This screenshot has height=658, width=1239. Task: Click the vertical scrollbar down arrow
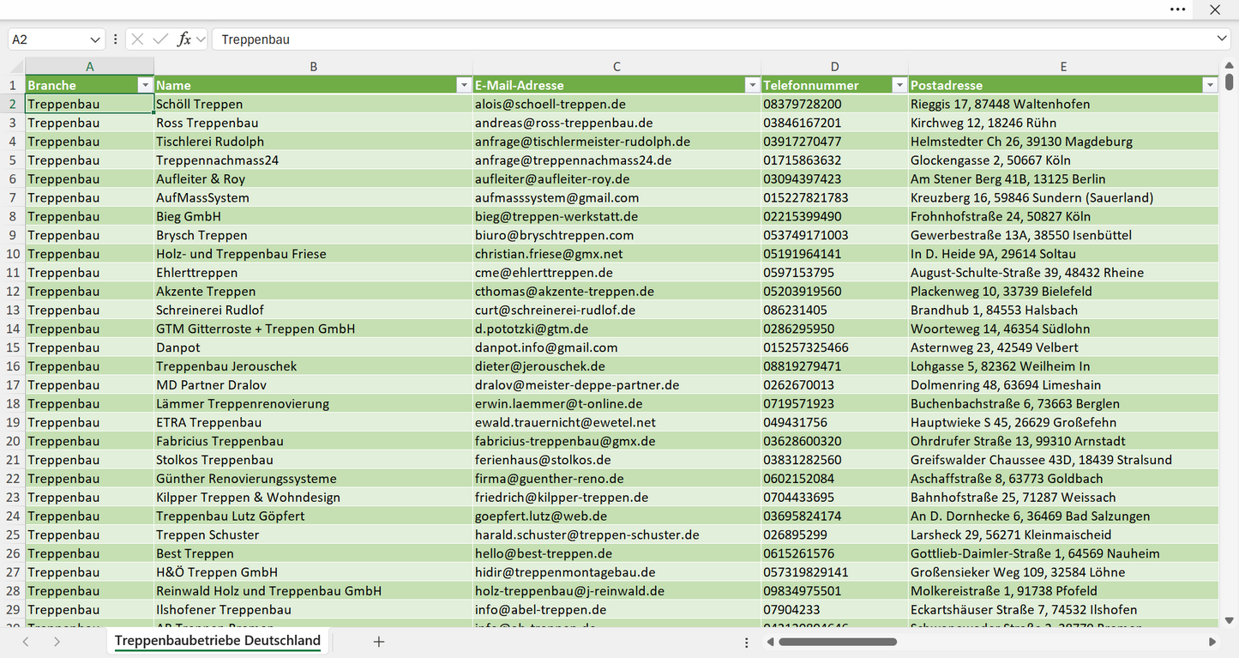coord(1230,620)
